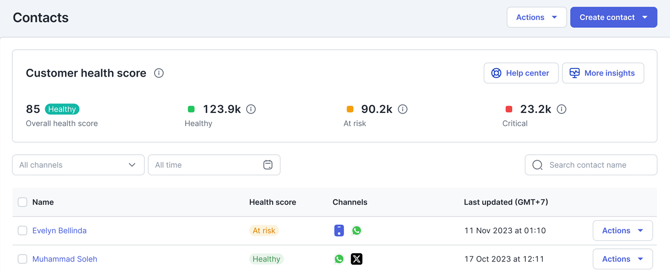The height and width of the screenshot is (272, 670).
Task: Open Actions dropdown for Muhammad Soleh
Action: tap(623, 259)
